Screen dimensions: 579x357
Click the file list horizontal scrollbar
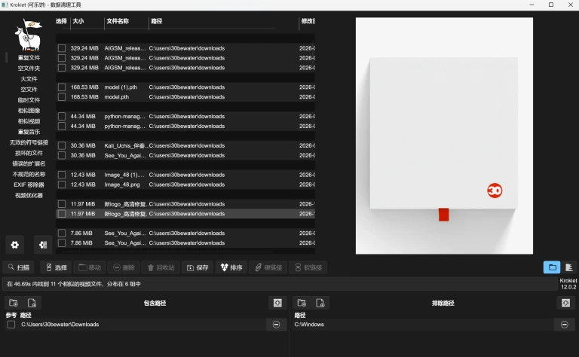(x=167, y=252)
